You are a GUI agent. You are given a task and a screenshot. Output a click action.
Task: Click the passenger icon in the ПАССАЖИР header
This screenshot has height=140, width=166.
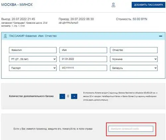[5, 36]
